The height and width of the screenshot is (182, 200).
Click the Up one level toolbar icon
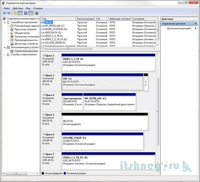[x=15, y=13]
